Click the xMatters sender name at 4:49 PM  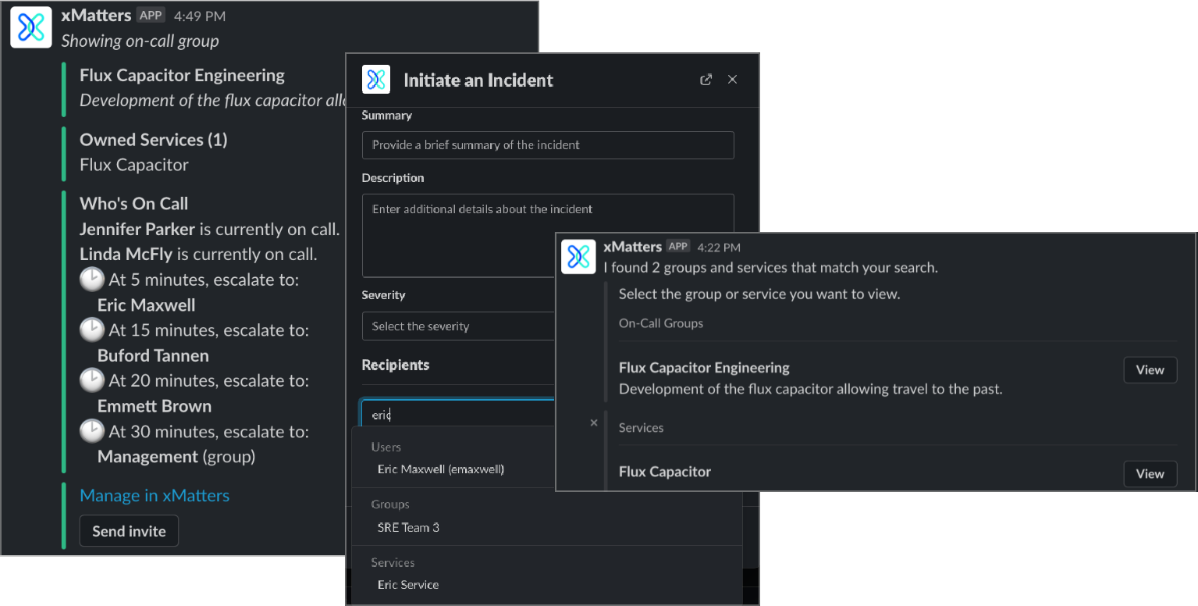coord(96,16)
